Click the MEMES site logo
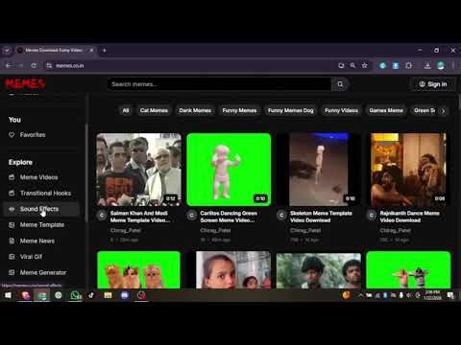The height and width of the screenshot is (345, 461). [x=25, y=84]
